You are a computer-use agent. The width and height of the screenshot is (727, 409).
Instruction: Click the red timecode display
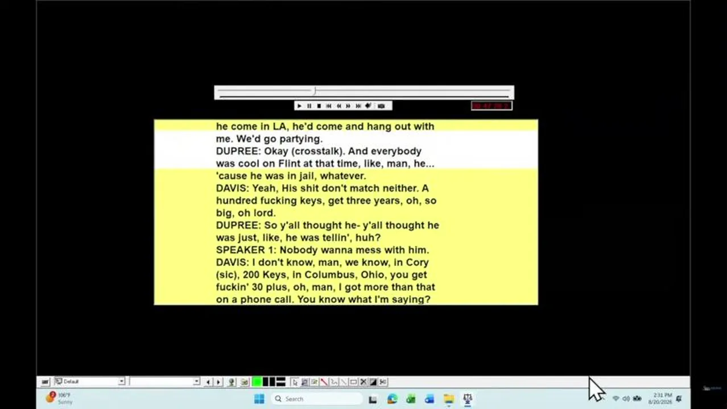(491, 106)
